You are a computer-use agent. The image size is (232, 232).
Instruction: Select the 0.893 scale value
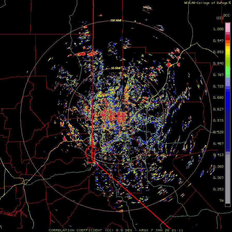point(218,52)
